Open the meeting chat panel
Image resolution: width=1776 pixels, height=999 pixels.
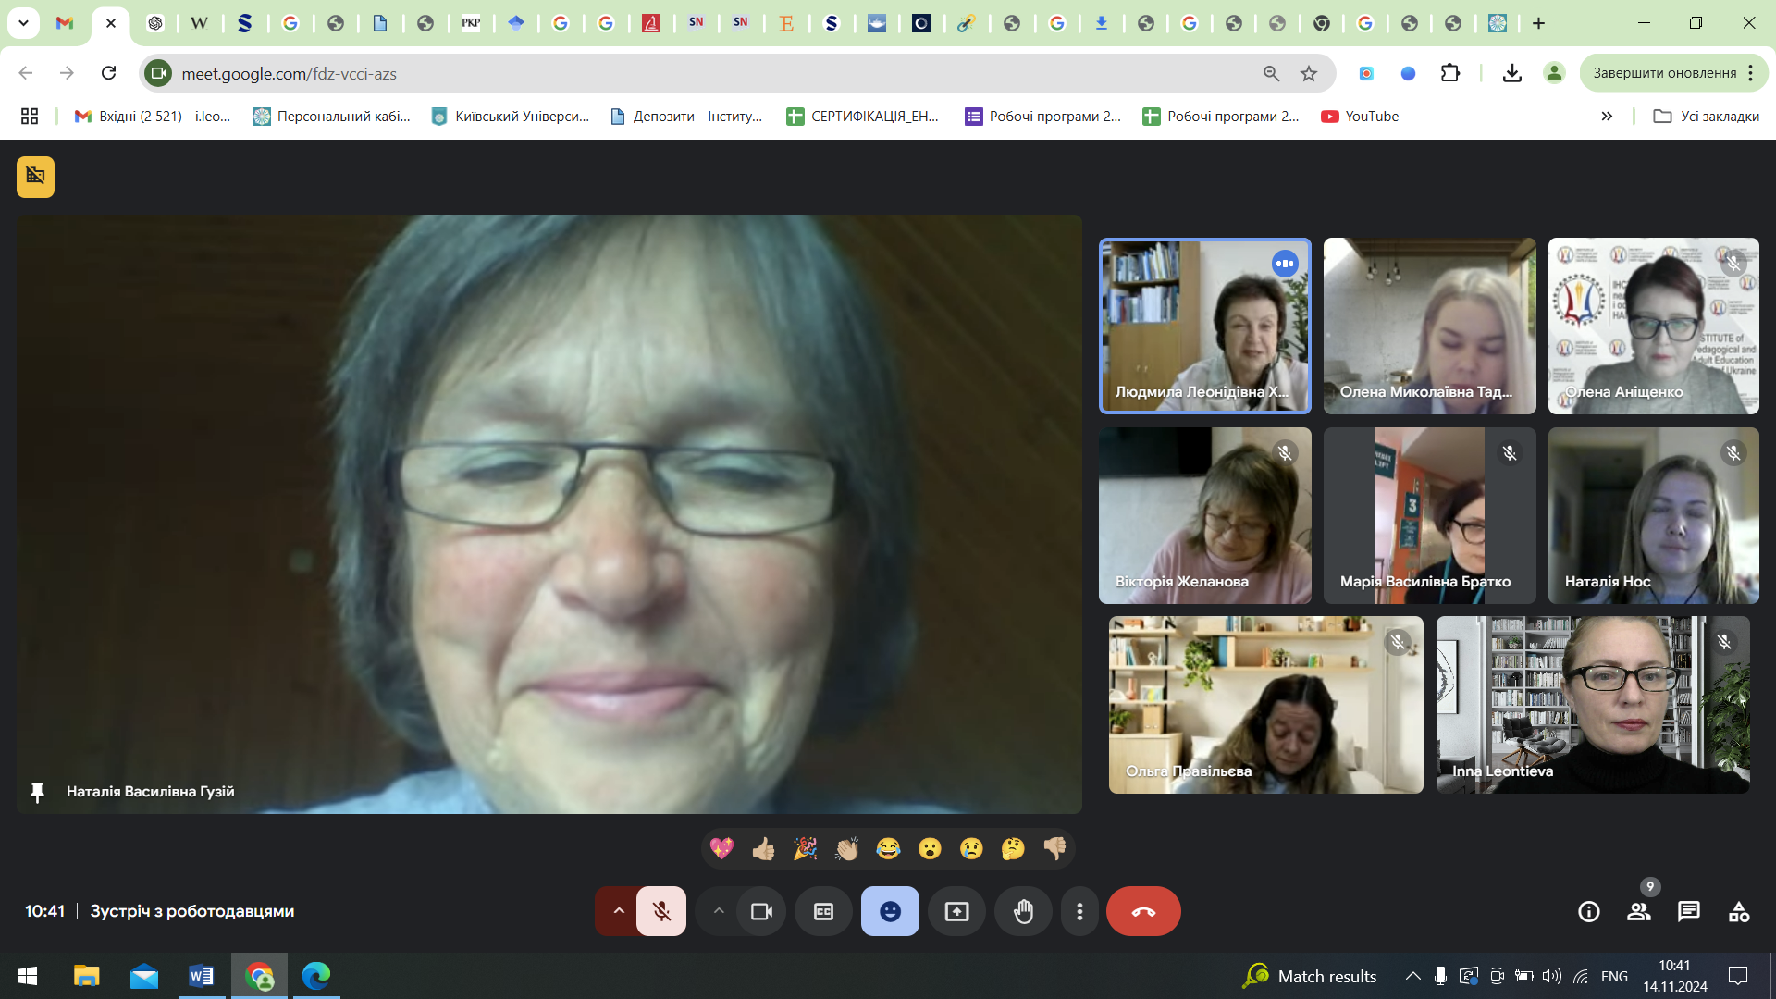click(x=1688, y=911)
